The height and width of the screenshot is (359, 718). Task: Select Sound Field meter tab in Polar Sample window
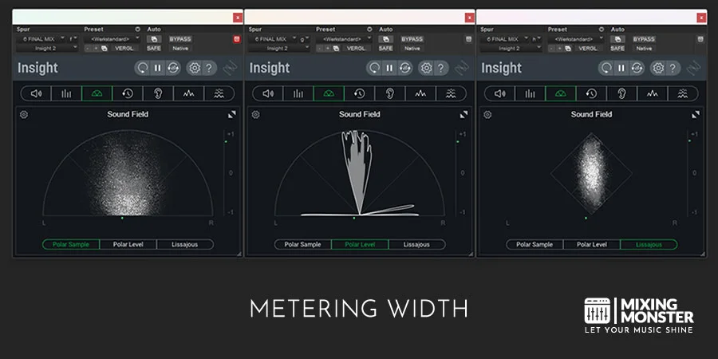pyautogui.click(x=97, y=93)
